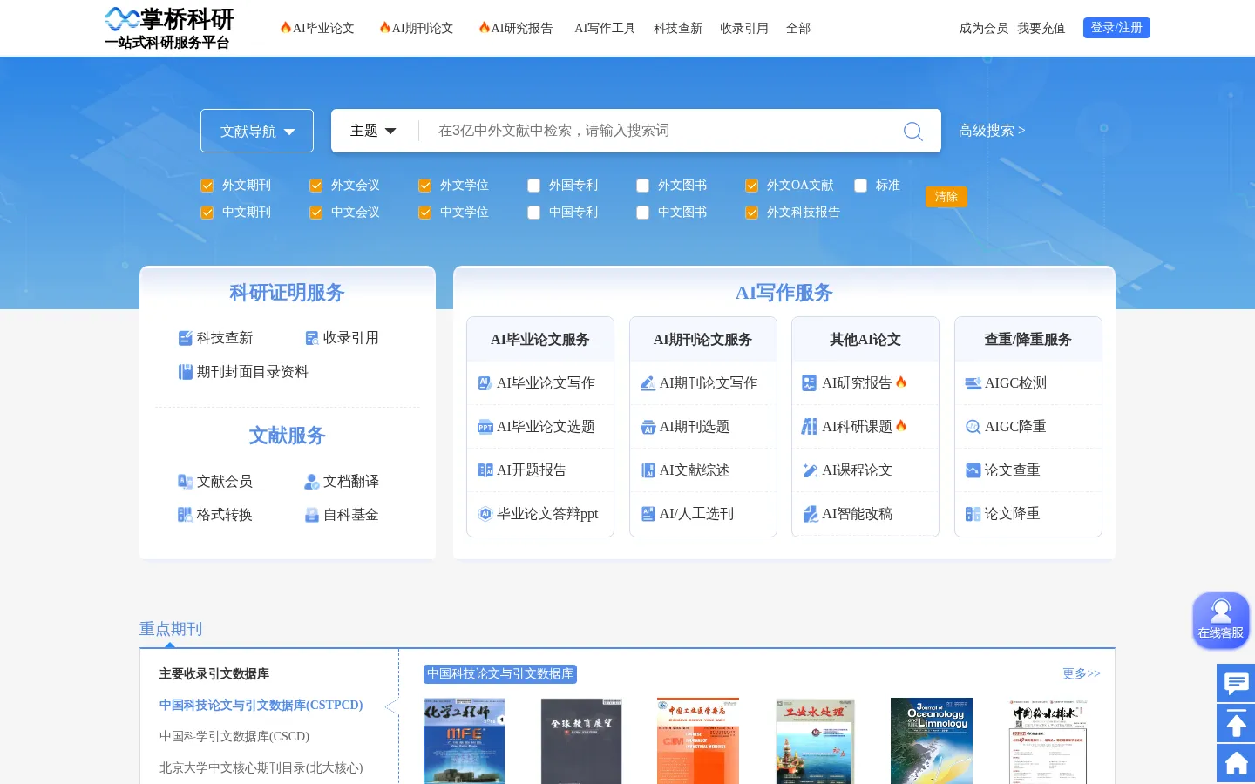Open the online customer service chat icon
This screenshot has height=784, width=1255.
1221,620
